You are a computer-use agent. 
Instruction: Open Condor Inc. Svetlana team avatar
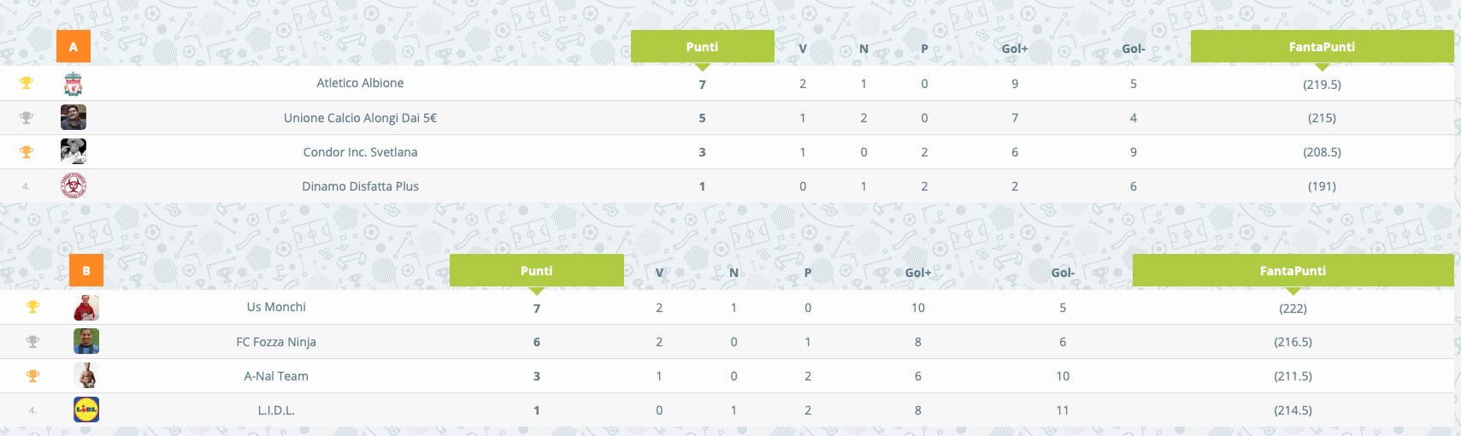tap(74, 151)
